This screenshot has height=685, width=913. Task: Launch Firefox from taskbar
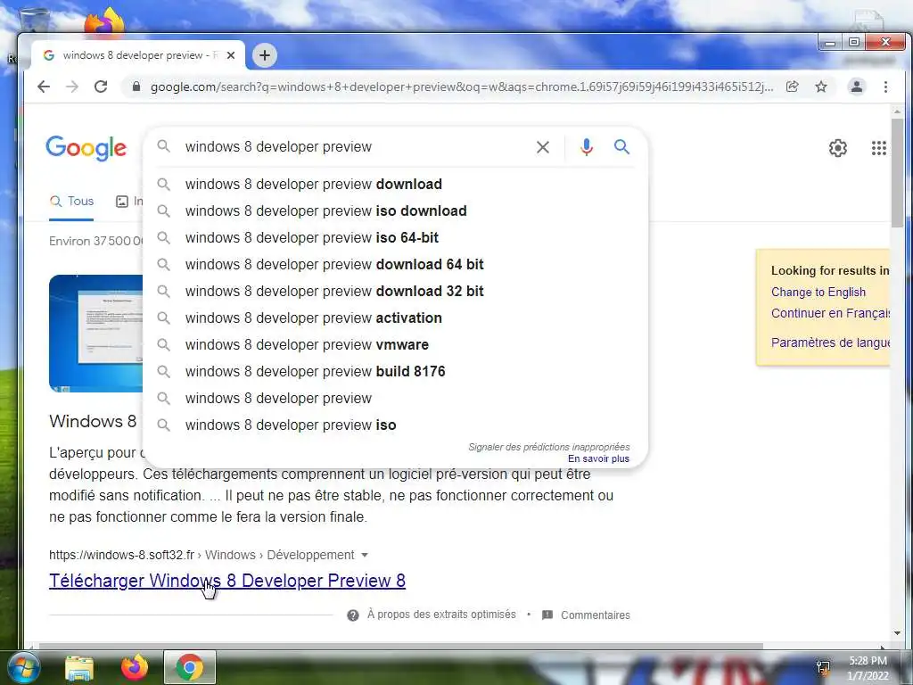point(135,667)
